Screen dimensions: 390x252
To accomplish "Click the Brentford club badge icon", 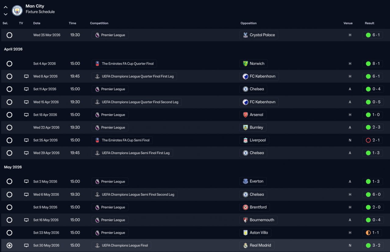I will 245,207.
